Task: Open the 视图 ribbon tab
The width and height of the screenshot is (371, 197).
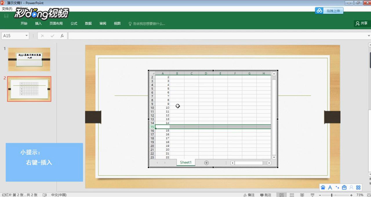Action: [x=117, y=23]
